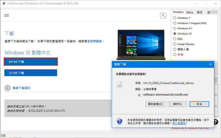
Task: Click the 您要開啟或儲存這個檔案? prompt text
Action: click(x=131, y=74)
